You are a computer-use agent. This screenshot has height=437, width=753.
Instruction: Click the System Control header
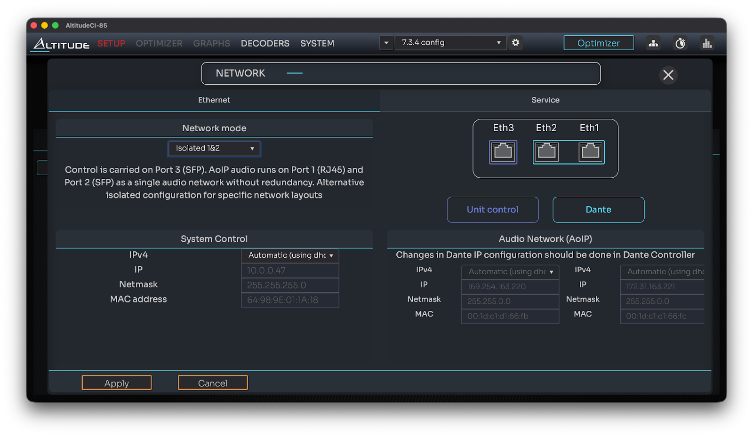click(x=214, y=239)
